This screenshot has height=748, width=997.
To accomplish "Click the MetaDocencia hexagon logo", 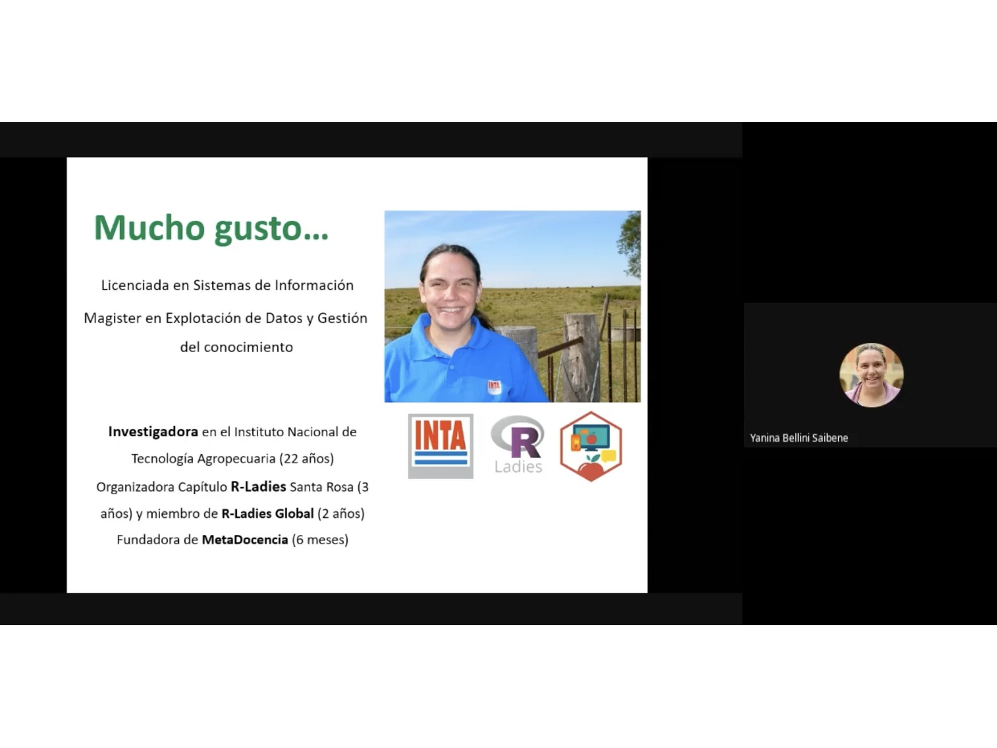I will click(x=591, y=446).
